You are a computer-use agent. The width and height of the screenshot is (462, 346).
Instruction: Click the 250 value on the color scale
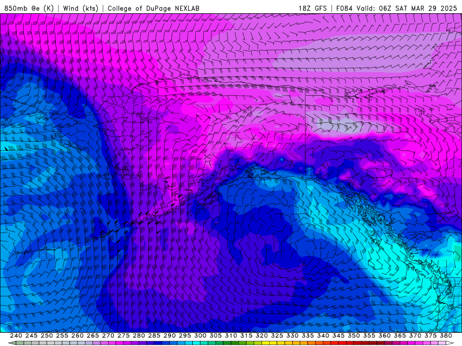point(47,336)
